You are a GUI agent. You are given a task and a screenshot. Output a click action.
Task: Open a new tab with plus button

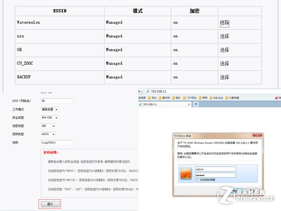tap(196, 104)
